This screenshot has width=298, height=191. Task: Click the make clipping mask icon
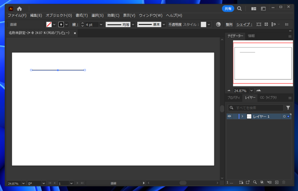[262, 183]
